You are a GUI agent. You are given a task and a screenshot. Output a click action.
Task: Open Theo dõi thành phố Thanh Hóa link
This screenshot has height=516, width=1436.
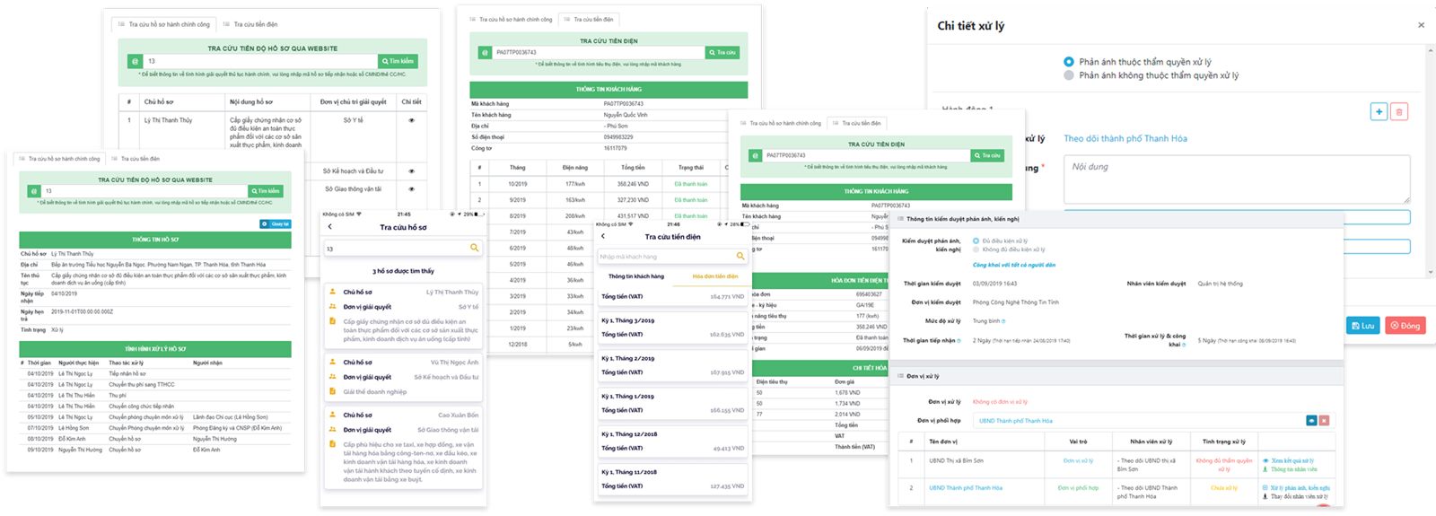tap(1125, 138)
